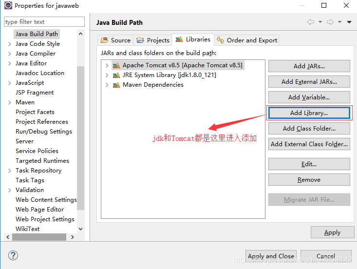Click Add External Class Folder... button
The image size is (357, 269).
[309, 144]
